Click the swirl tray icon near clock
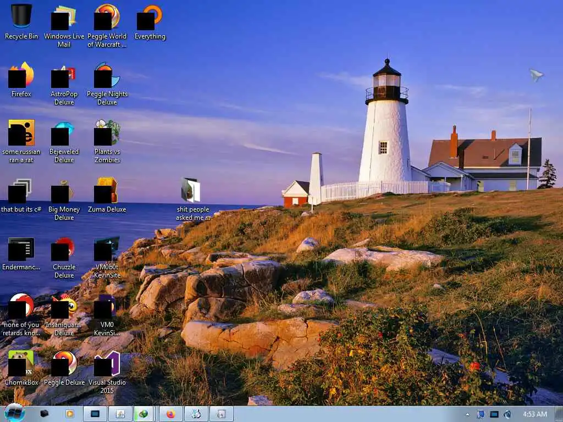This screenshot has width=563, height=422. coord(507,414)
